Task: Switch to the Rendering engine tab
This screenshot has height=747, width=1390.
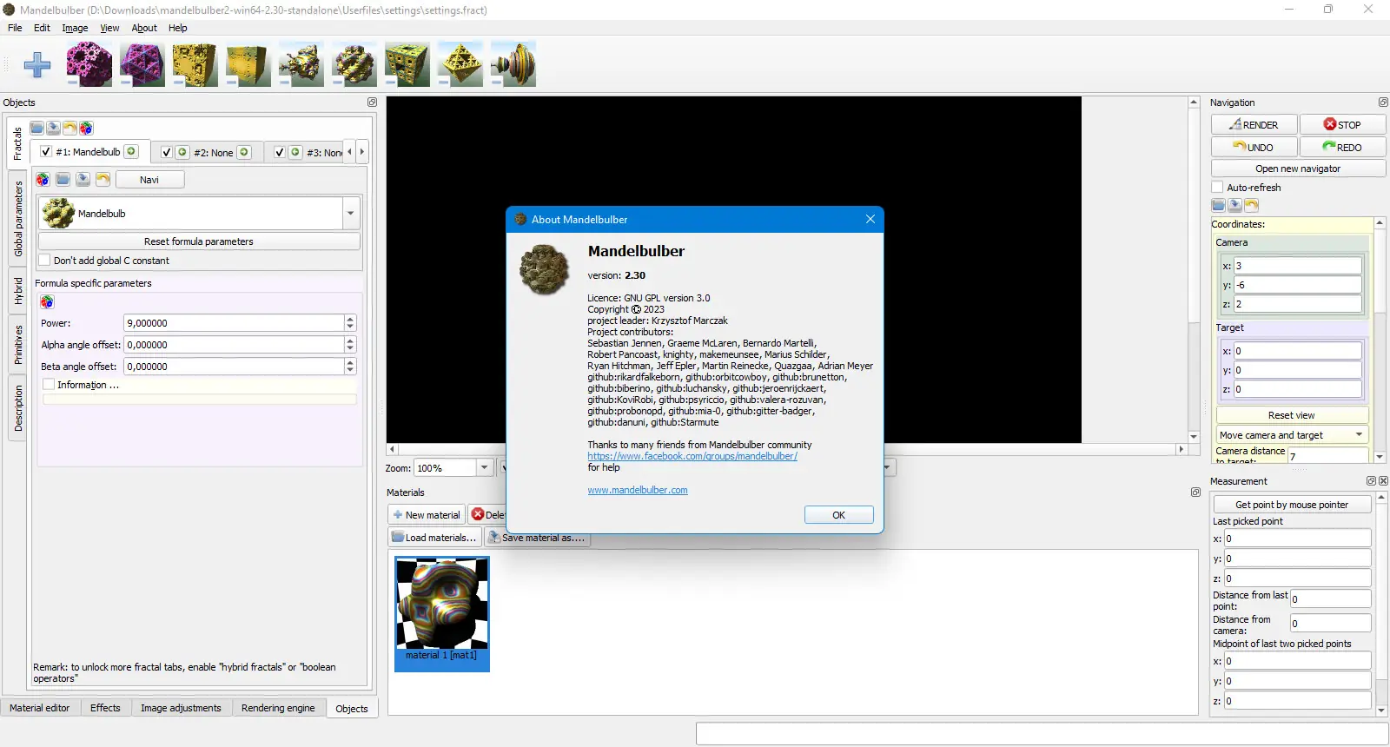Action: 278,708
